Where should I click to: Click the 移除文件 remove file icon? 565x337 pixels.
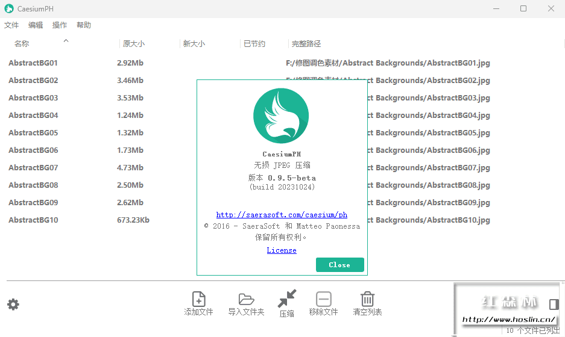324,299
